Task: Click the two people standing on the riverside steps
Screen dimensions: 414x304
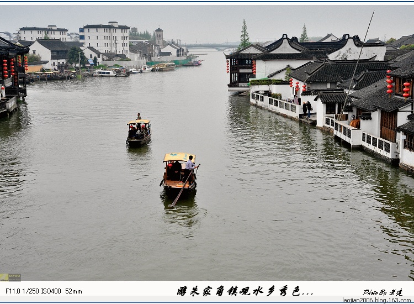Action: pos(307,109)
